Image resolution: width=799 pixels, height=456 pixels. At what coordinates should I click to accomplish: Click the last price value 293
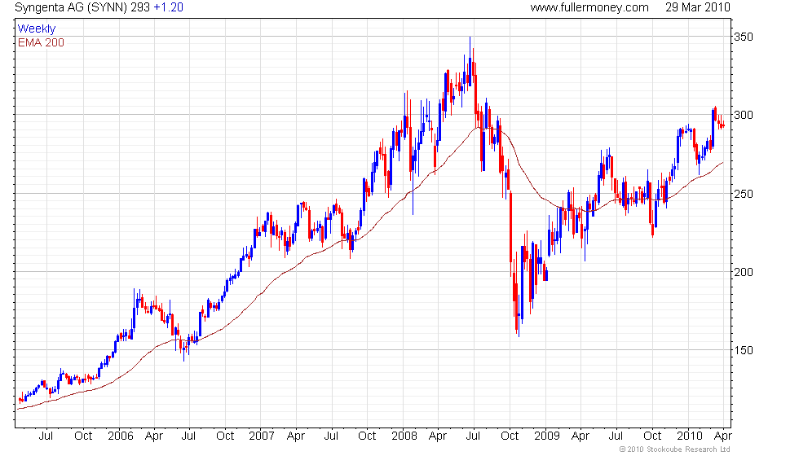[x=140, y=7]
